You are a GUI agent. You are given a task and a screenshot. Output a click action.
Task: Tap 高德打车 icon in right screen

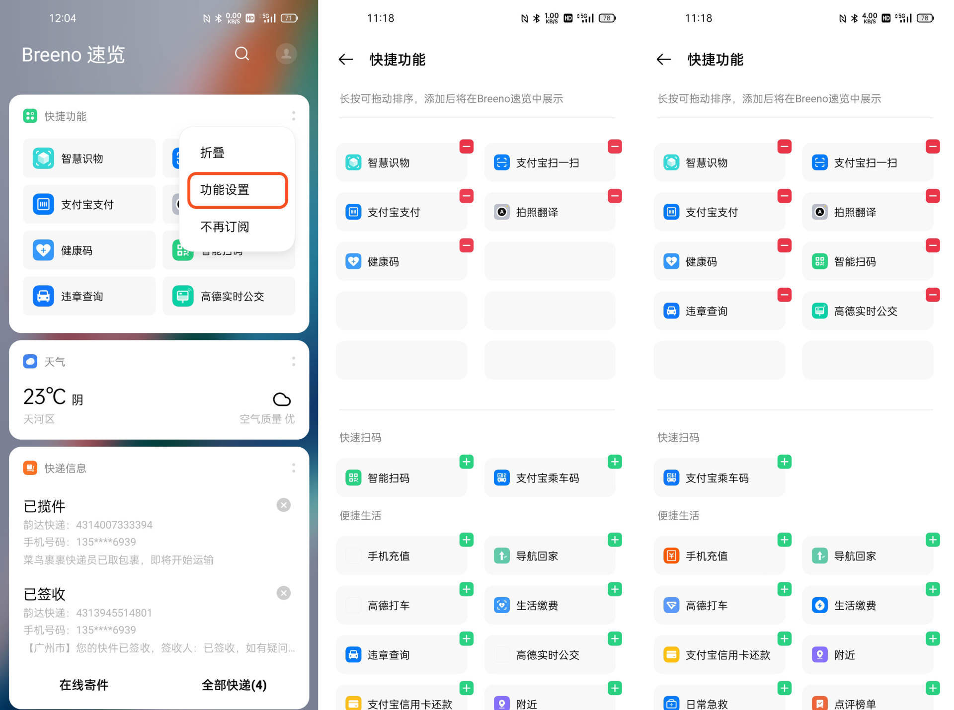tap(671, 605)
